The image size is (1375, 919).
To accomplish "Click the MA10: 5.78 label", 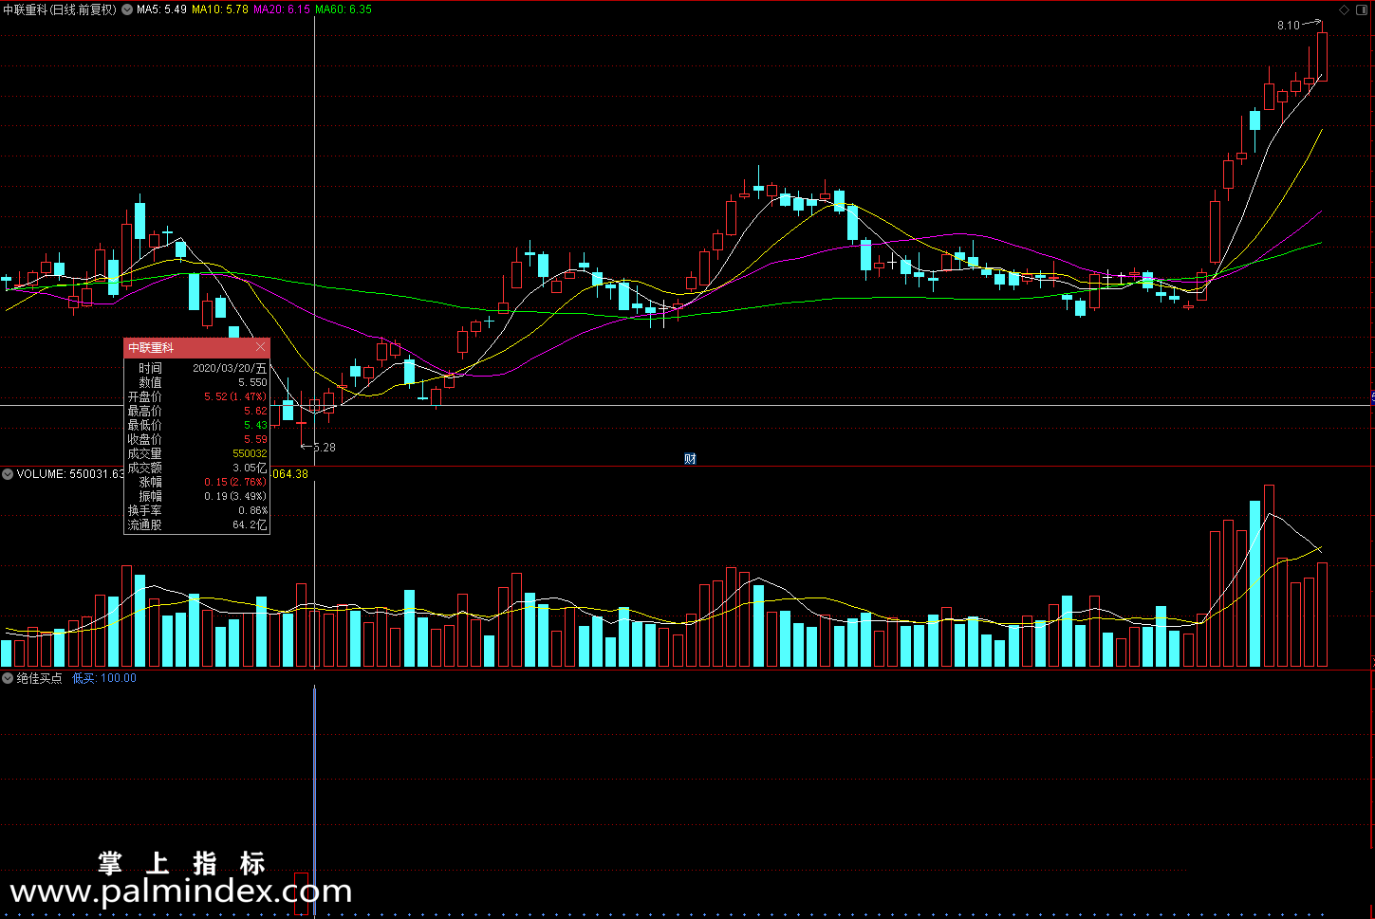I will pyautogui.click(x=220, y=9).
